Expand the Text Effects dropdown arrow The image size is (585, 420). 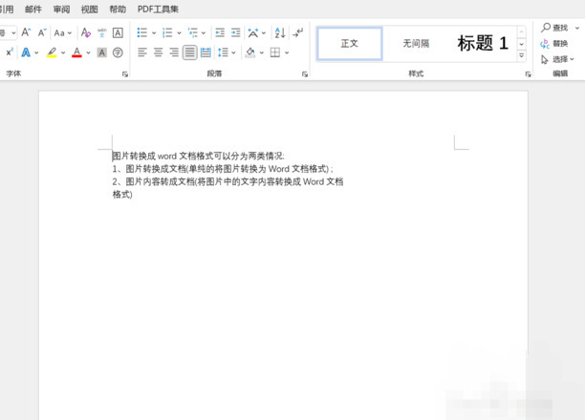(x=36, y=52)
